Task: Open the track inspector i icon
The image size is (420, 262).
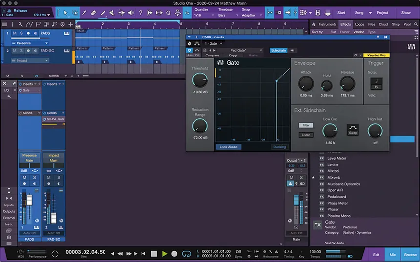Action: 12,24
